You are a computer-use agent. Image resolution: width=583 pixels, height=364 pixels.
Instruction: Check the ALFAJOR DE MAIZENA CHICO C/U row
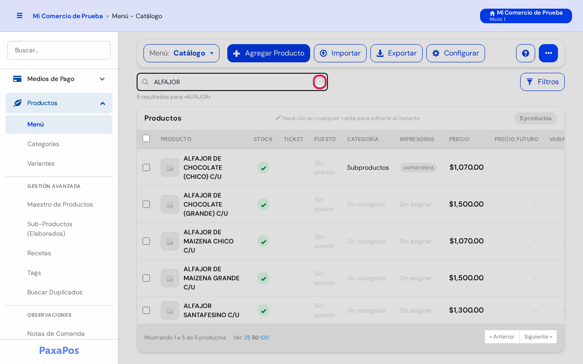pos(146,241)
